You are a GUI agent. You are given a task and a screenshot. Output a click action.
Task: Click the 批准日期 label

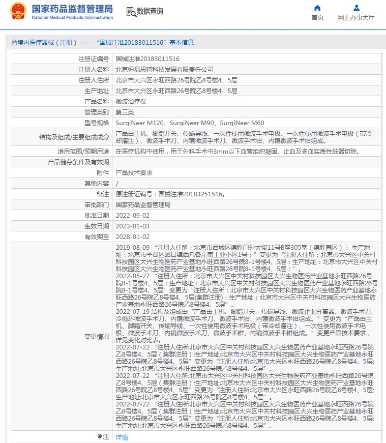(97, 216)
